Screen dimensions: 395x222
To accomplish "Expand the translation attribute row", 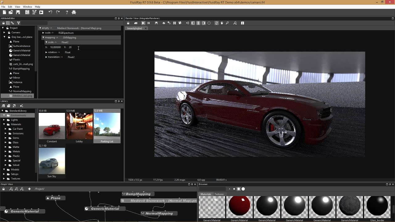I will coord(46,57).
